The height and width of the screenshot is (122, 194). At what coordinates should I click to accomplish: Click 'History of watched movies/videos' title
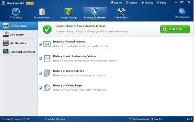click(x=74, y=56)
